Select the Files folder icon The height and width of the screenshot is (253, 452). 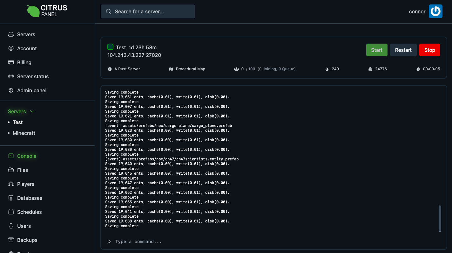pos(11,170)
